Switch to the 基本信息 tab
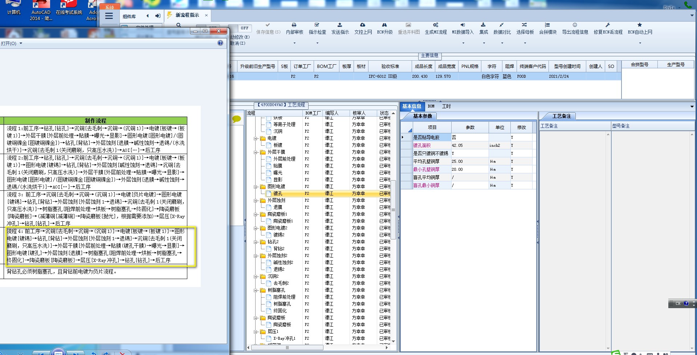Screen dimensions: 697x355 (412, 106)
